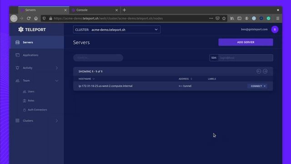Screen dimensions: 291x164
Task: Click the browser back button
Action: pyautogui.click(x=14, y=18)
